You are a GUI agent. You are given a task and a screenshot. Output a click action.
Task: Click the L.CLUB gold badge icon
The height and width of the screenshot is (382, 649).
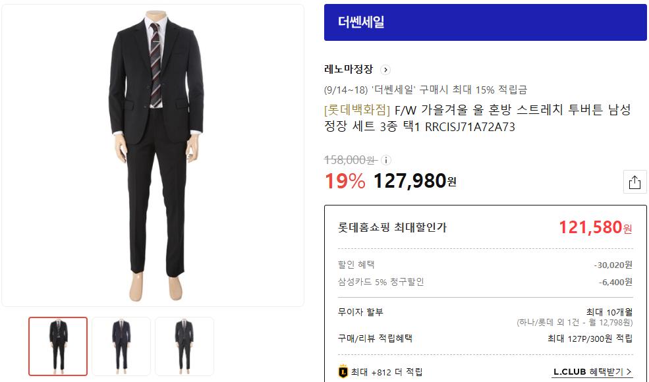pos(343,371)
